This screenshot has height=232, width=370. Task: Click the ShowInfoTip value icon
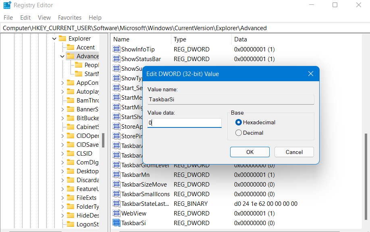(116, 49)
